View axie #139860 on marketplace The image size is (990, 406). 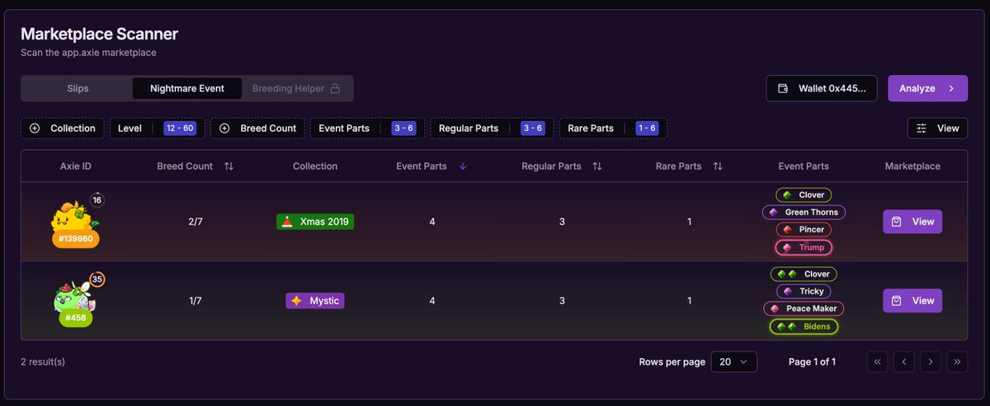[x=912, y=222]
